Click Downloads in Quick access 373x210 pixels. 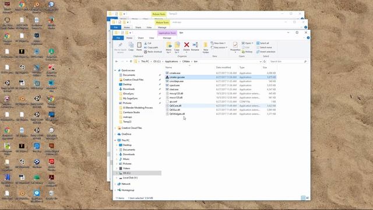point(129,89)
